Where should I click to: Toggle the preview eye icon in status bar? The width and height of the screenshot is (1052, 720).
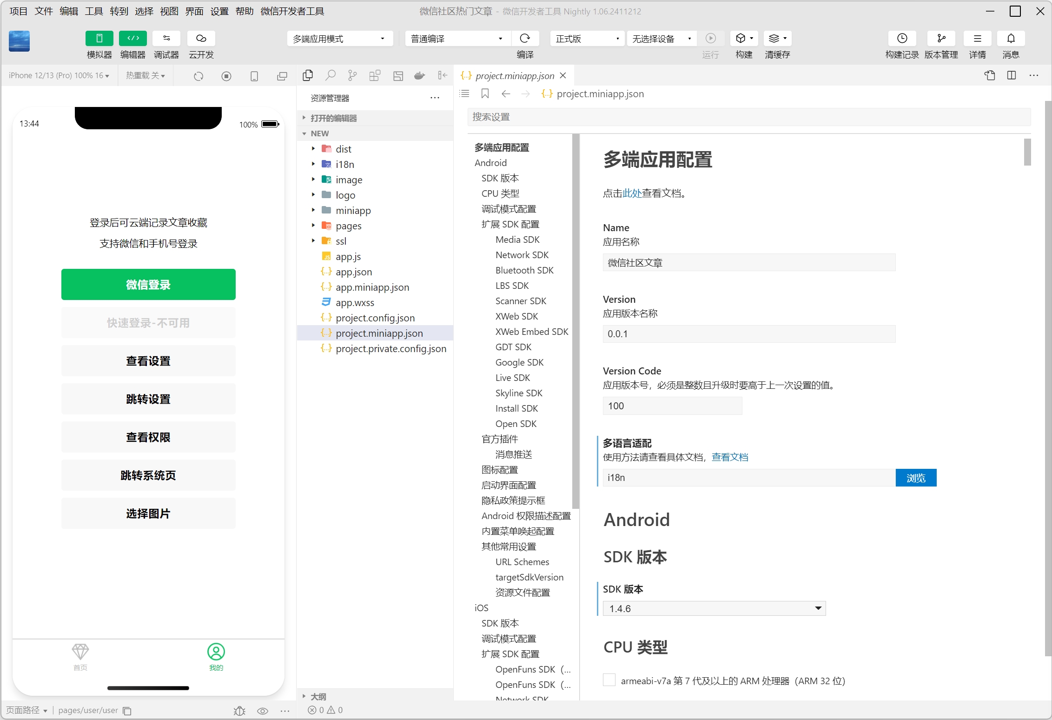(263, 711)
